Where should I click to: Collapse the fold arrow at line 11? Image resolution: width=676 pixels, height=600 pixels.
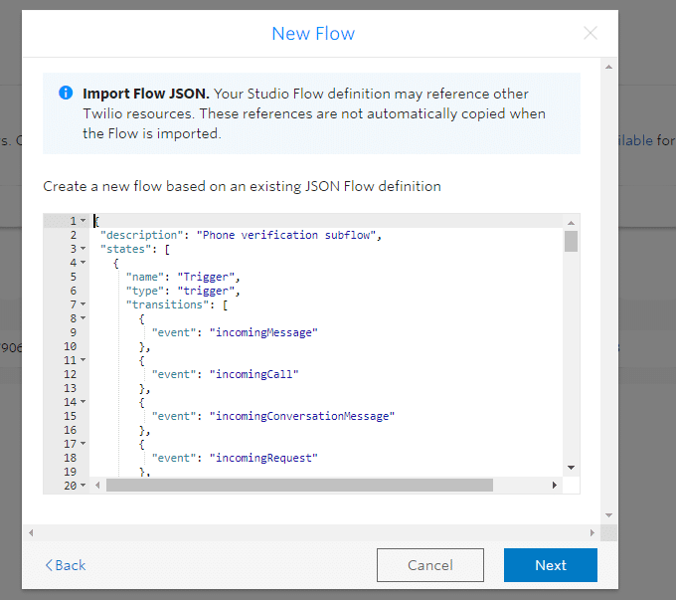coord(83,360)
